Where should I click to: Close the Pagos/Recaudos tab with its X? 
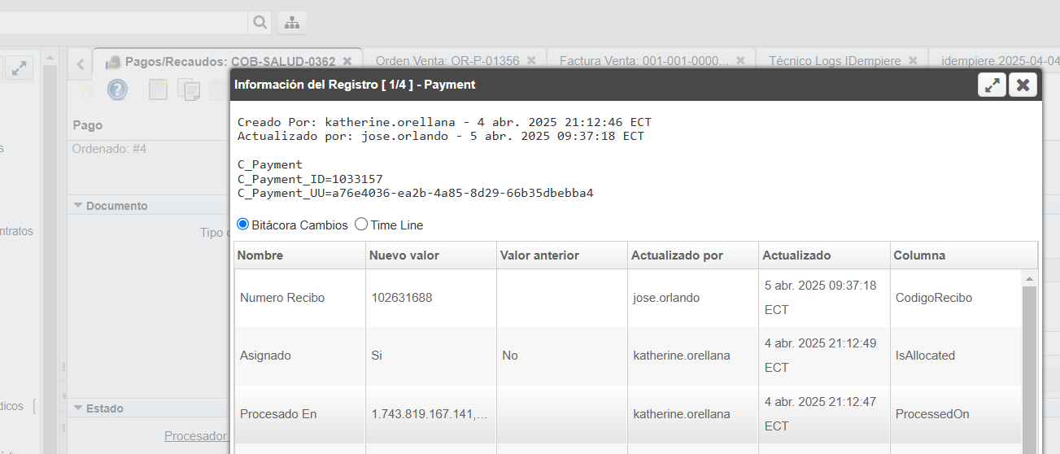[347, 61]
